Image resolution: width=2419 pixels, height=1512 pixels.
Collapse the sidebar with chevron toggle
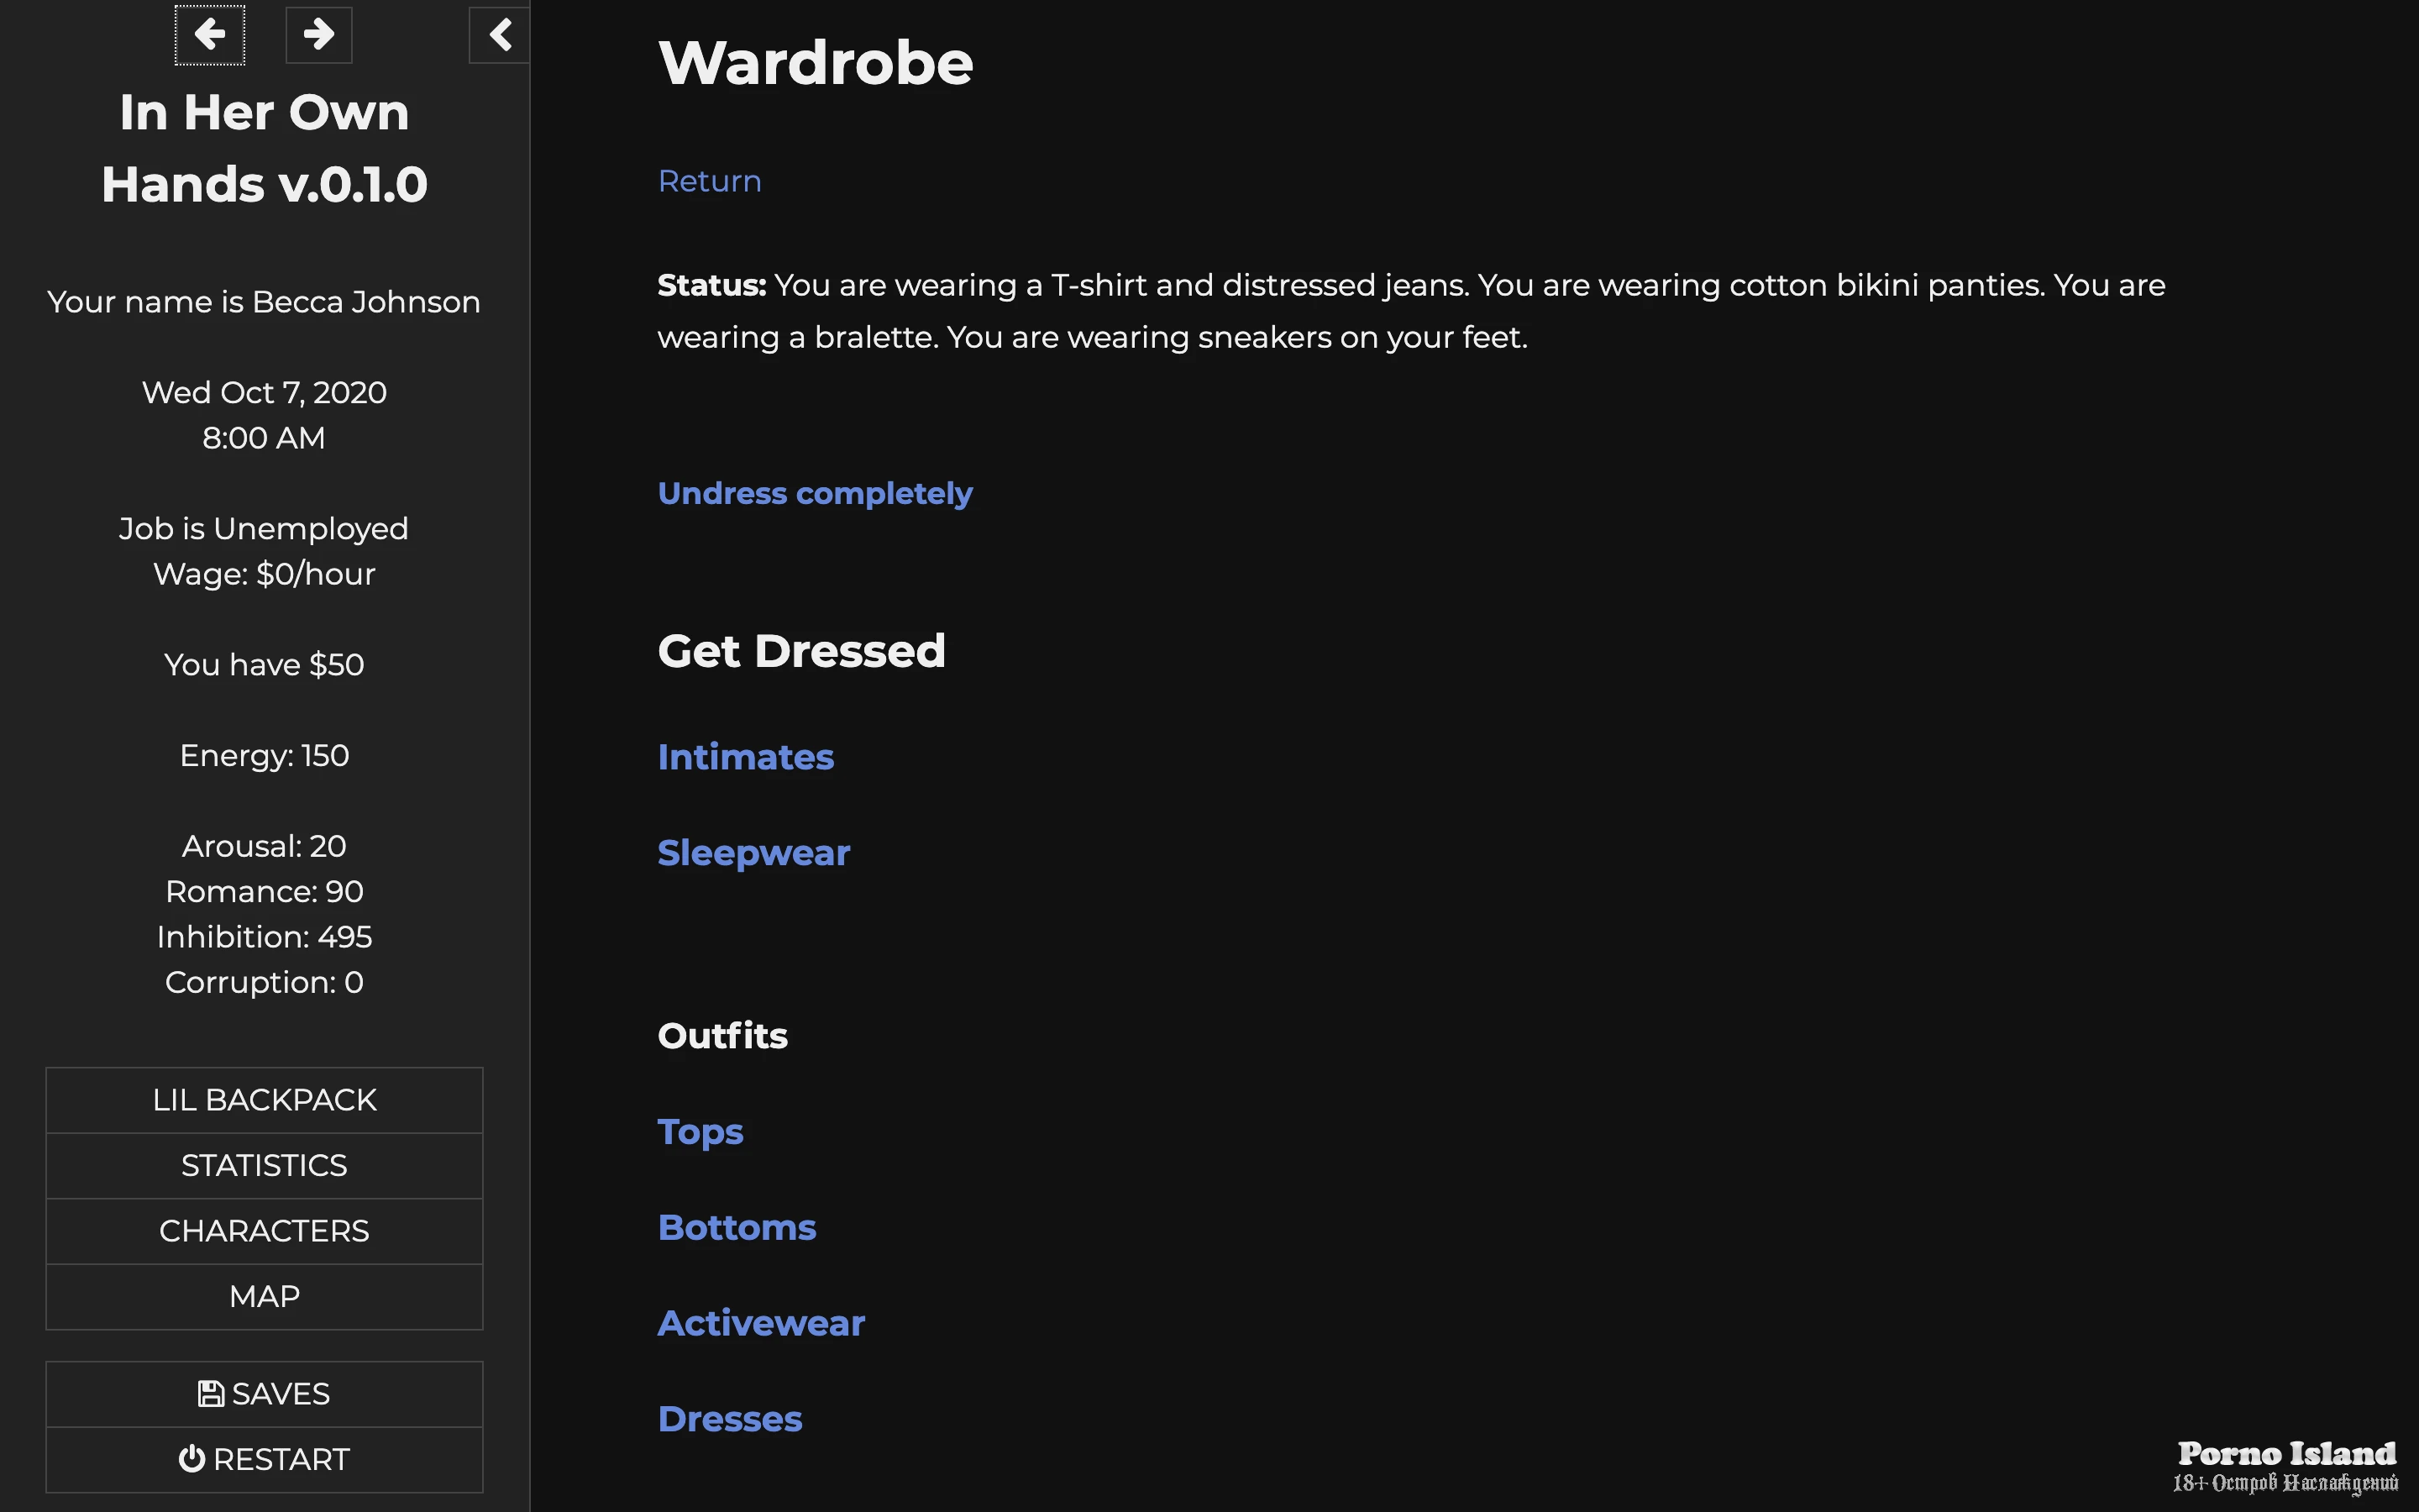[x=499, y=35]
